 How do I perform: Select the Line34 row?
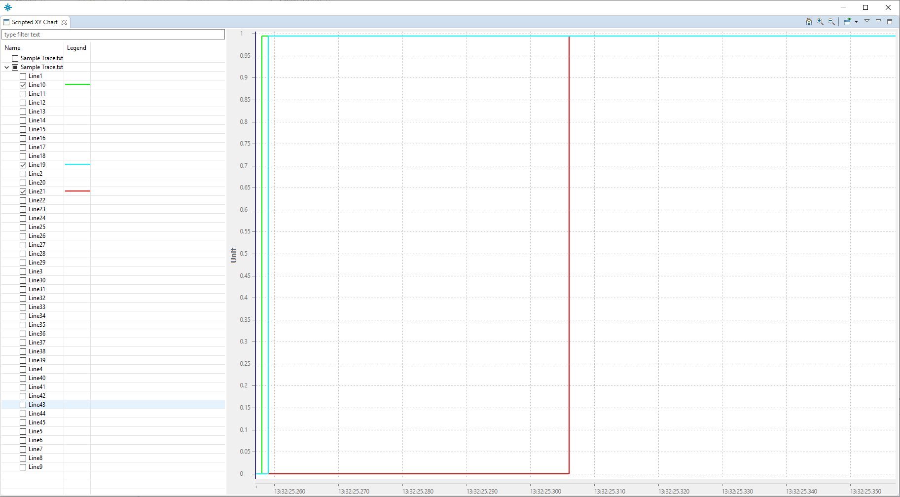pos(37,316)
